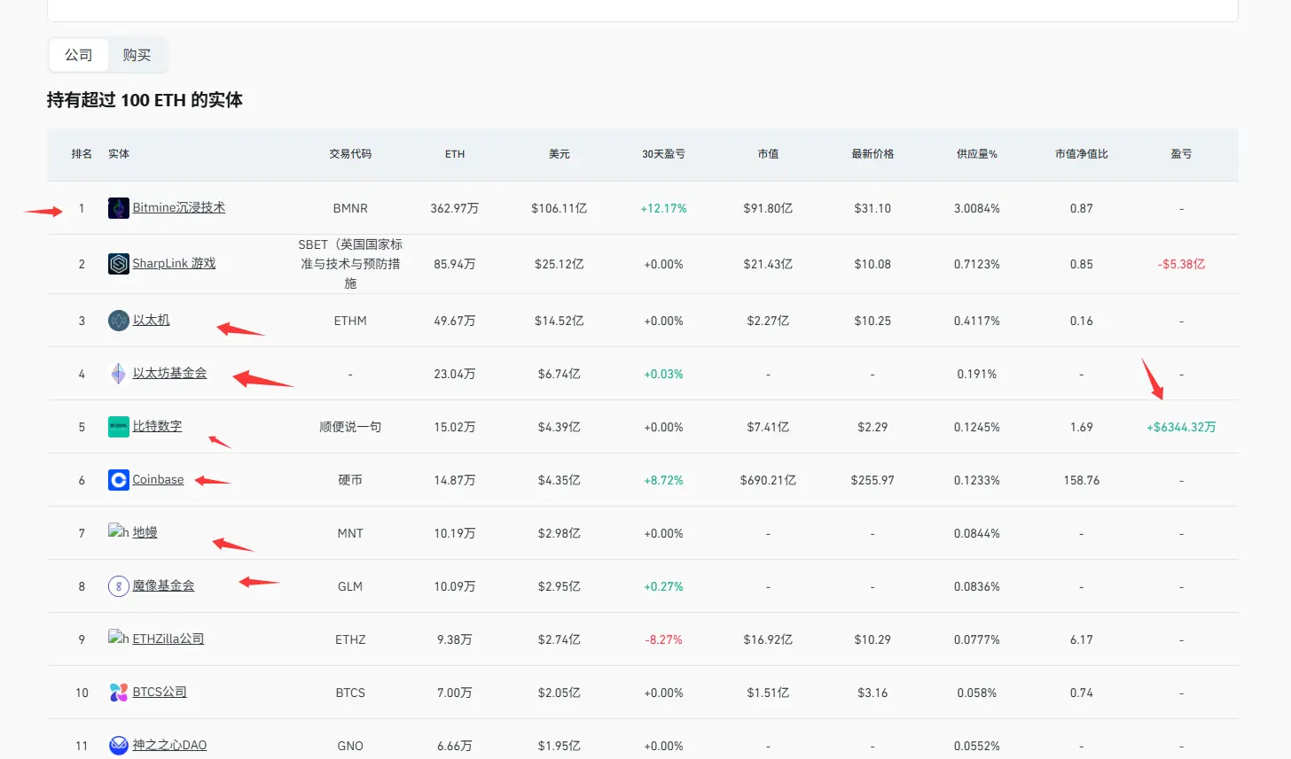This screenshot has width=1291, height=759.
Task: Open the 魔像基金会 entity link
Action: (164, 585)
